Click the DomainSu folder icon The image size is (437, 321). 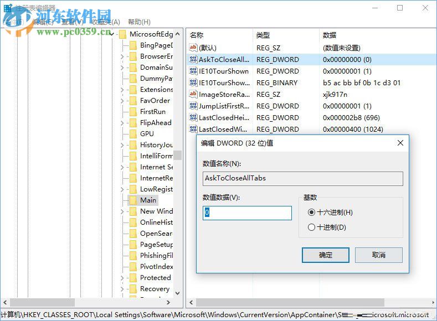133,68
